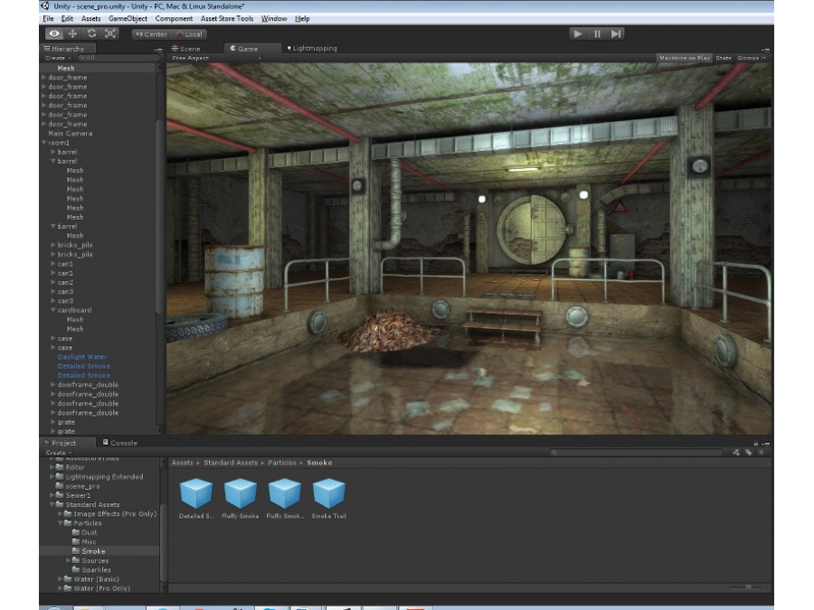Open the Project Create dropdown
This screenshot has width=814, height=610.
click(58, 453)
